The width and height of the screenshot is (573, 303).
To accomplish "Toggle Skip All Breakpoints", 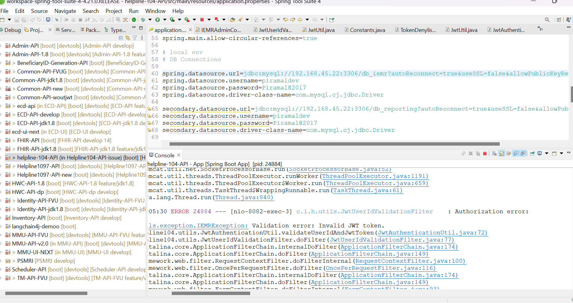I will 57,20.
